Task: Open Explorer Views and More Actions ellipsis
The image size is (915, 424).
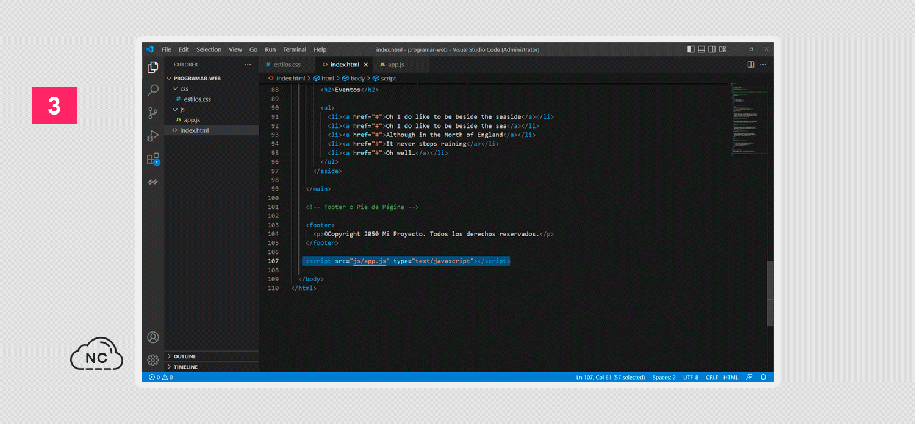Action: tap(248, 65)
